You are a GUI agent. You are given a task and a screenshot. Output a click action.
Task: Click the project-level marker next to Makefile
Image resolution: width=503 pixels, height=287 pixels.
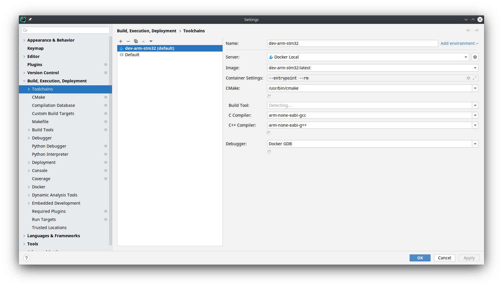click(x=106, y=122)
